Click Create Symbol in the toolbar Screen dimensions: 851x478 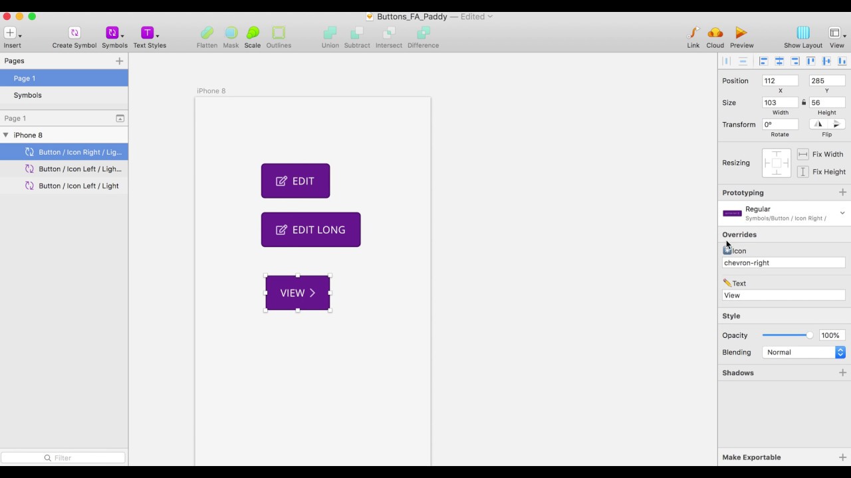(x=74, y=32)
